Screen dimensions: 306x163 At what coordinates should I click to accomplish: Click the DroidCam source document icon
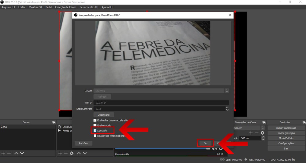[59, 127]
